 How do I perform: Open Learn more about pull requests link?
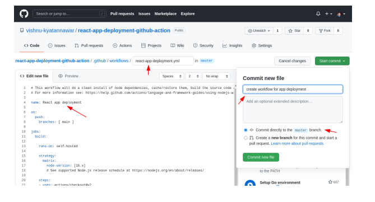coord(298,143)
